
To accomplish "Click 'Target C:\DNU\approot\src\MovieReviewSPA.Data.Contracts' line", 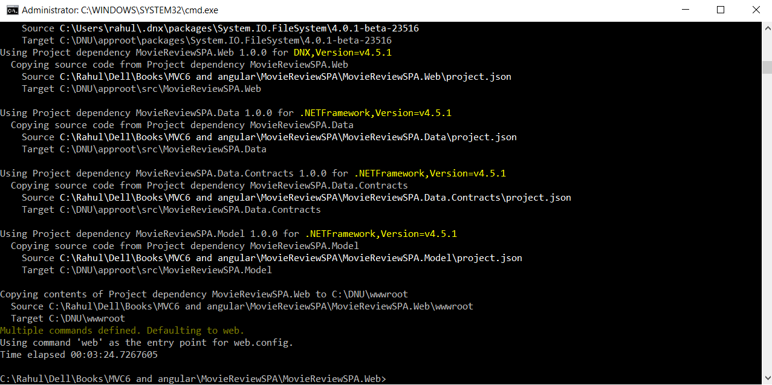I will click(x=171, y=210).
